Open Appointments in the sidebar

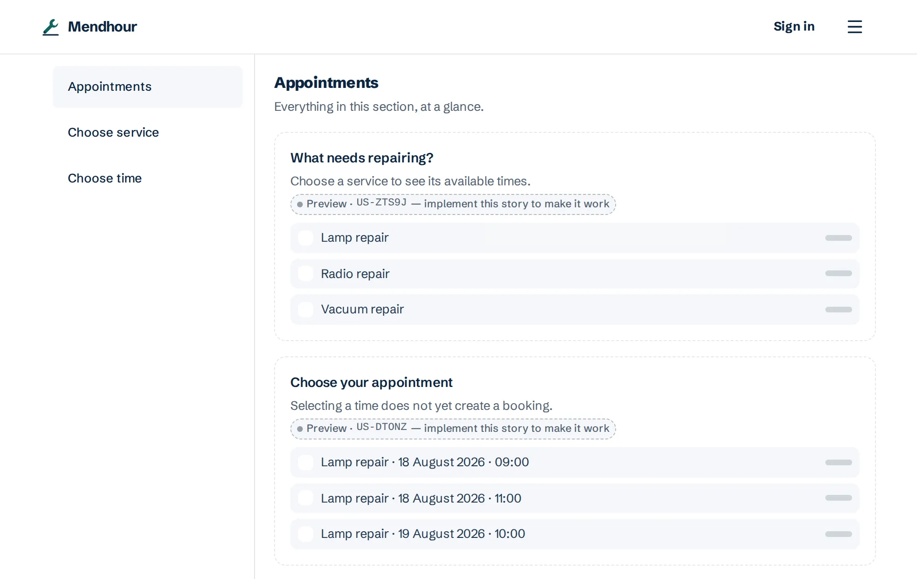148,86
